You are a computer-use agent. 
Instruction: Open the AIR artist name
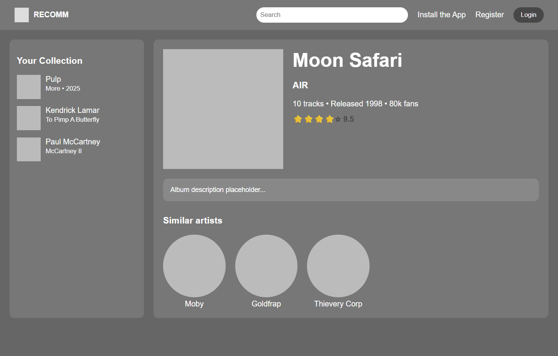300,85
